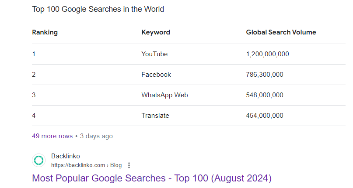353x188 pixels.
Task: Click the https://backlinko.com › Blog URL
Action: point(87,165)
